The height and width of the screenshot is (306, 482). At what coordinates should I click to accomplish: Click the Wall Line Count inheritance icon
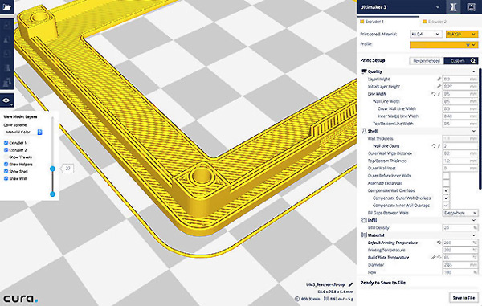439,146
